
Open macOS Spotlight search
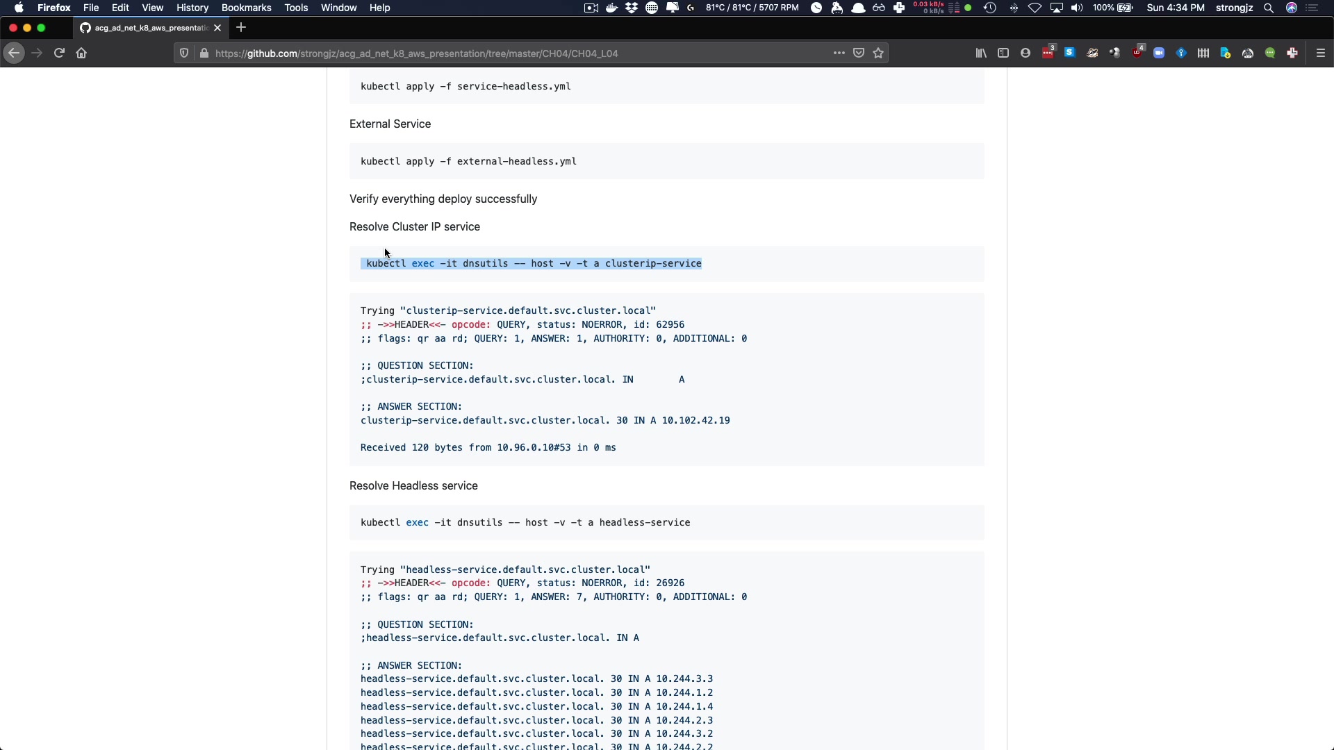(1269, 8)
